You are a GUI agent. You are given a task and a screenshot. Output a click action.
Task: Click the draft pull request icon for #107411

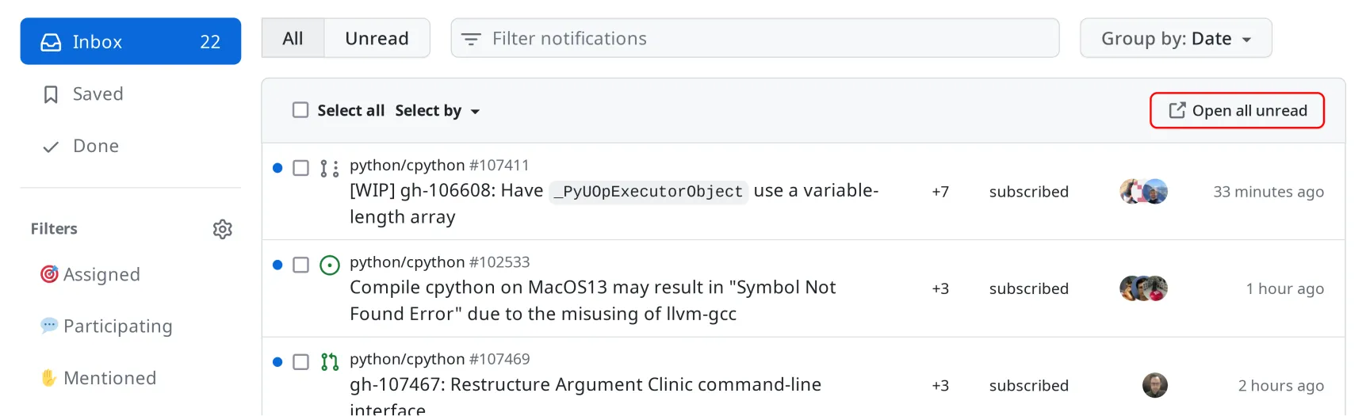(x=329, y=168)
